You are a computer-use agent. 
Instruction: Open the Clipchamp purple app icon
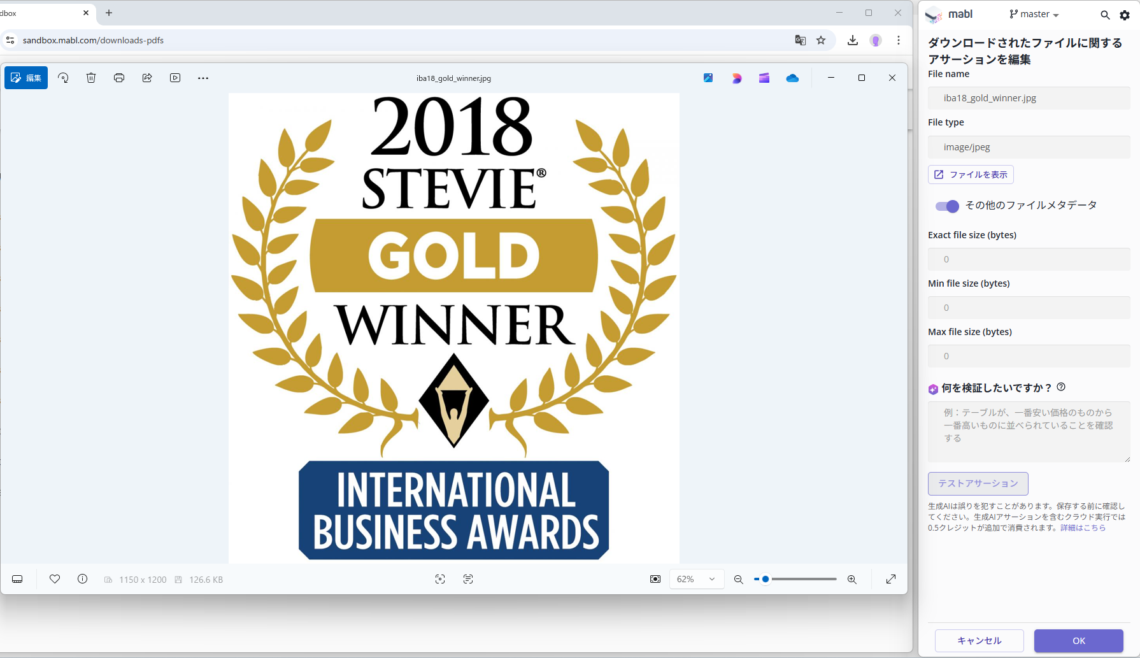[x=764, y=78]
